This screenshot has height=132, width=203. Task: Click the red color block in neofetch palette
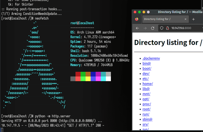tap(78, 74)
